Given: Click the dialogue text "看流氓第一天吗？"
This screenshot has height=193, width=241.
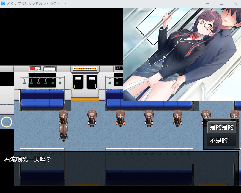Looking at the screenshot, I should tap(28, 159).
